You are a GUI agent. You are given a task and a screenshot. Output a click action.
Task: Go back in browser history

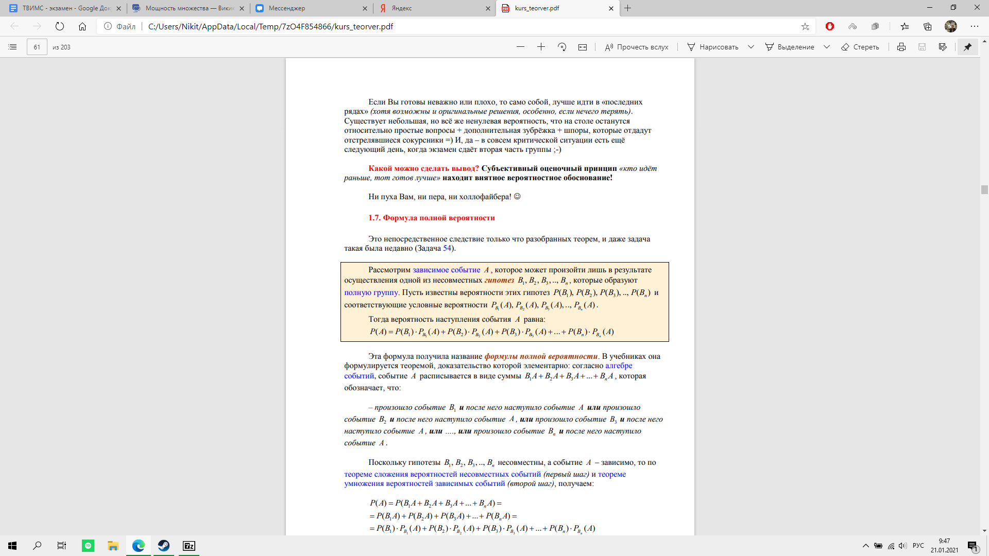pos(14,26)
